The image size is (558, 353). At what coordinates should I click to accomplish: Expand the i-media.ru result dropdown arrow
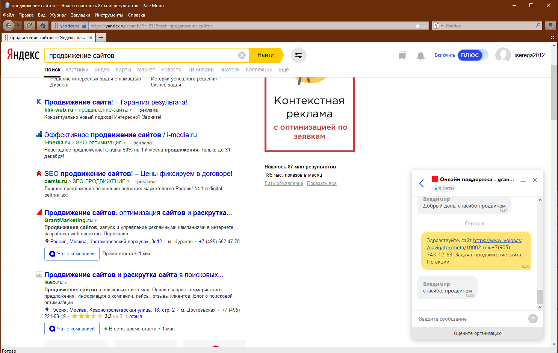pos(125,143)
